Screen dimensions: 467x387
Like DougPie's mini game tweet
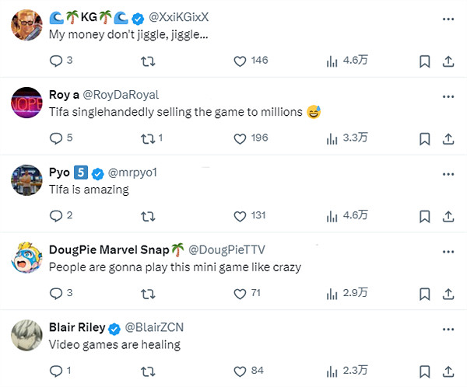(241, 294)
